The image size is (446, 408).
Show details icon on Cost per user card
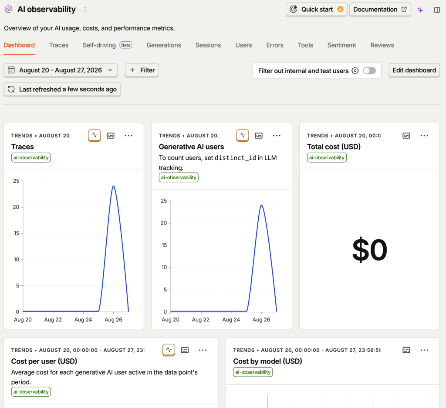[x=185, y=350]
